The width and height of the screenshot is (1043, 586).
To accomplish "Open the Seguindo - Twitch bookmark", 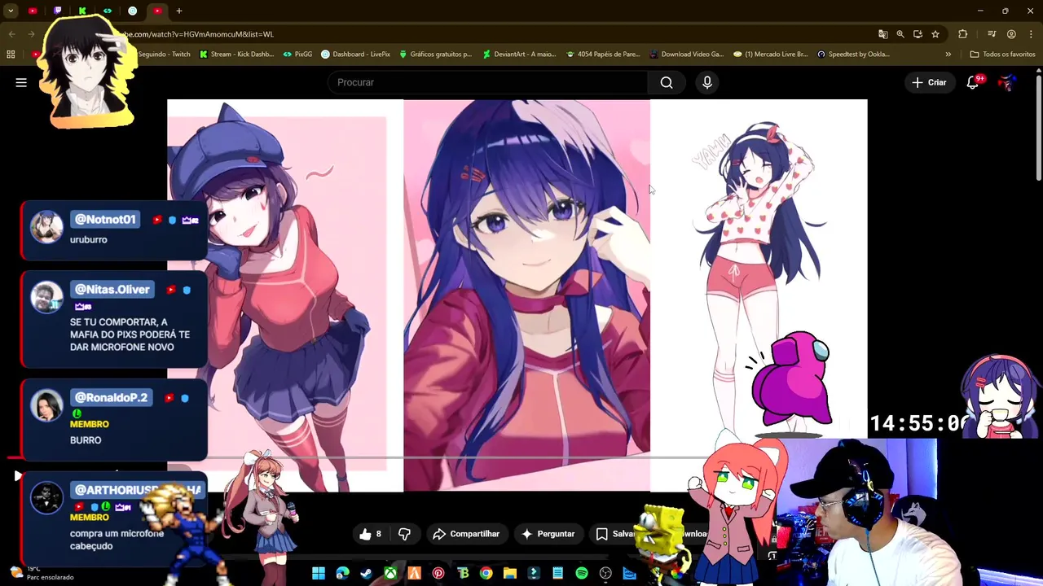I will pyautogui.click(x=163, y=55).
